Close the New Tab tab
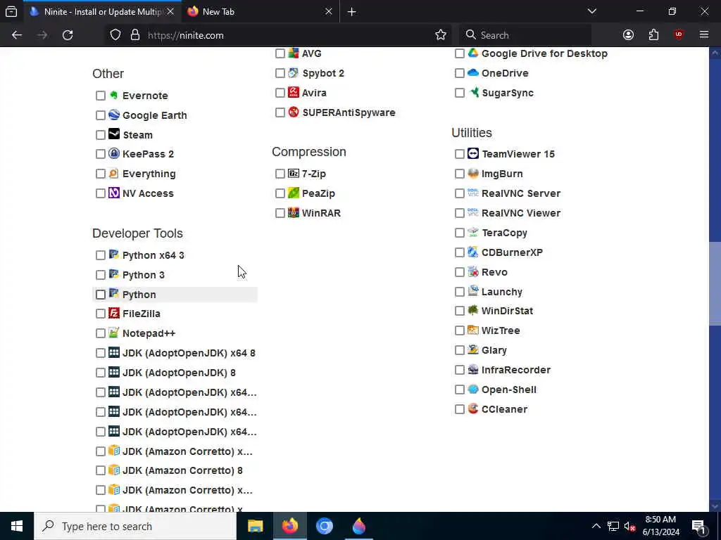The width and height of the screenshot is (721, 540). (x=328, y=11)
